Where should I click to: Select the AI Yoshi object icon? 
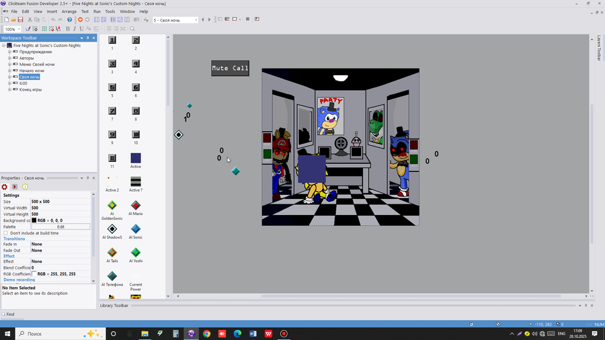coord(135,253)
